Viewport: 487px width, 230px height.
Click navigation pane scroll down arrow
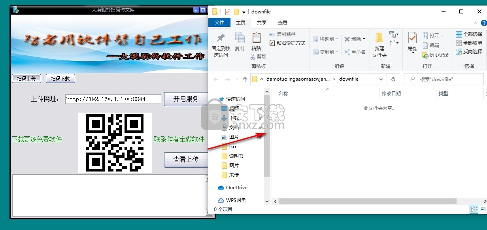click(x=267, y=201)
